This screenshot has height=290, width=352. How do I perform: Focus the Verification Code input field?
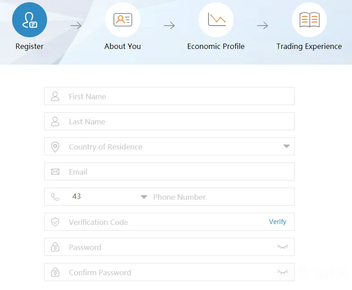169,222
